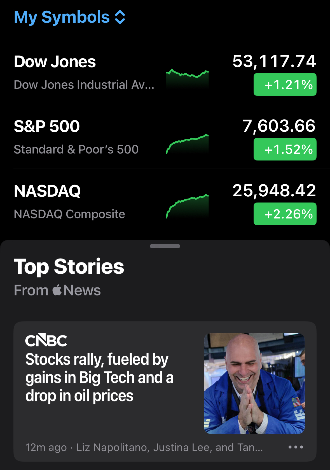This screenshot has height=470, width=330.
Task: Toggle the NASDAQ +2.26% change badge
Action: [x=285, y=214]
